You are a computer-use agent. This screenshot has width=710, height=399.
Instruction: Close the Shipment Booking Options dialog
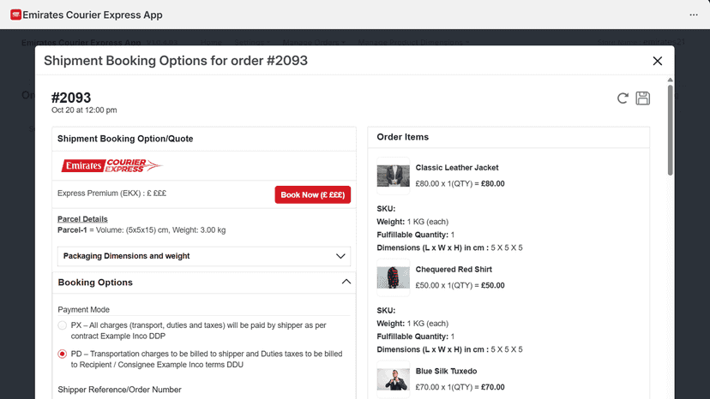coord(658,61)
